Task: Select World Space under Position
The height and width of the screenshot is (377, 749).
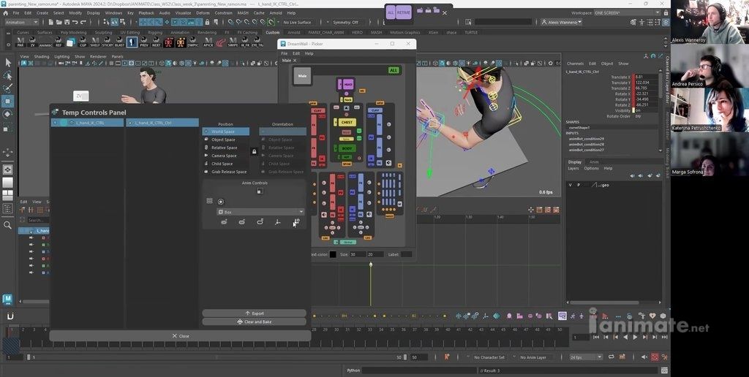Action: point(225,132)
